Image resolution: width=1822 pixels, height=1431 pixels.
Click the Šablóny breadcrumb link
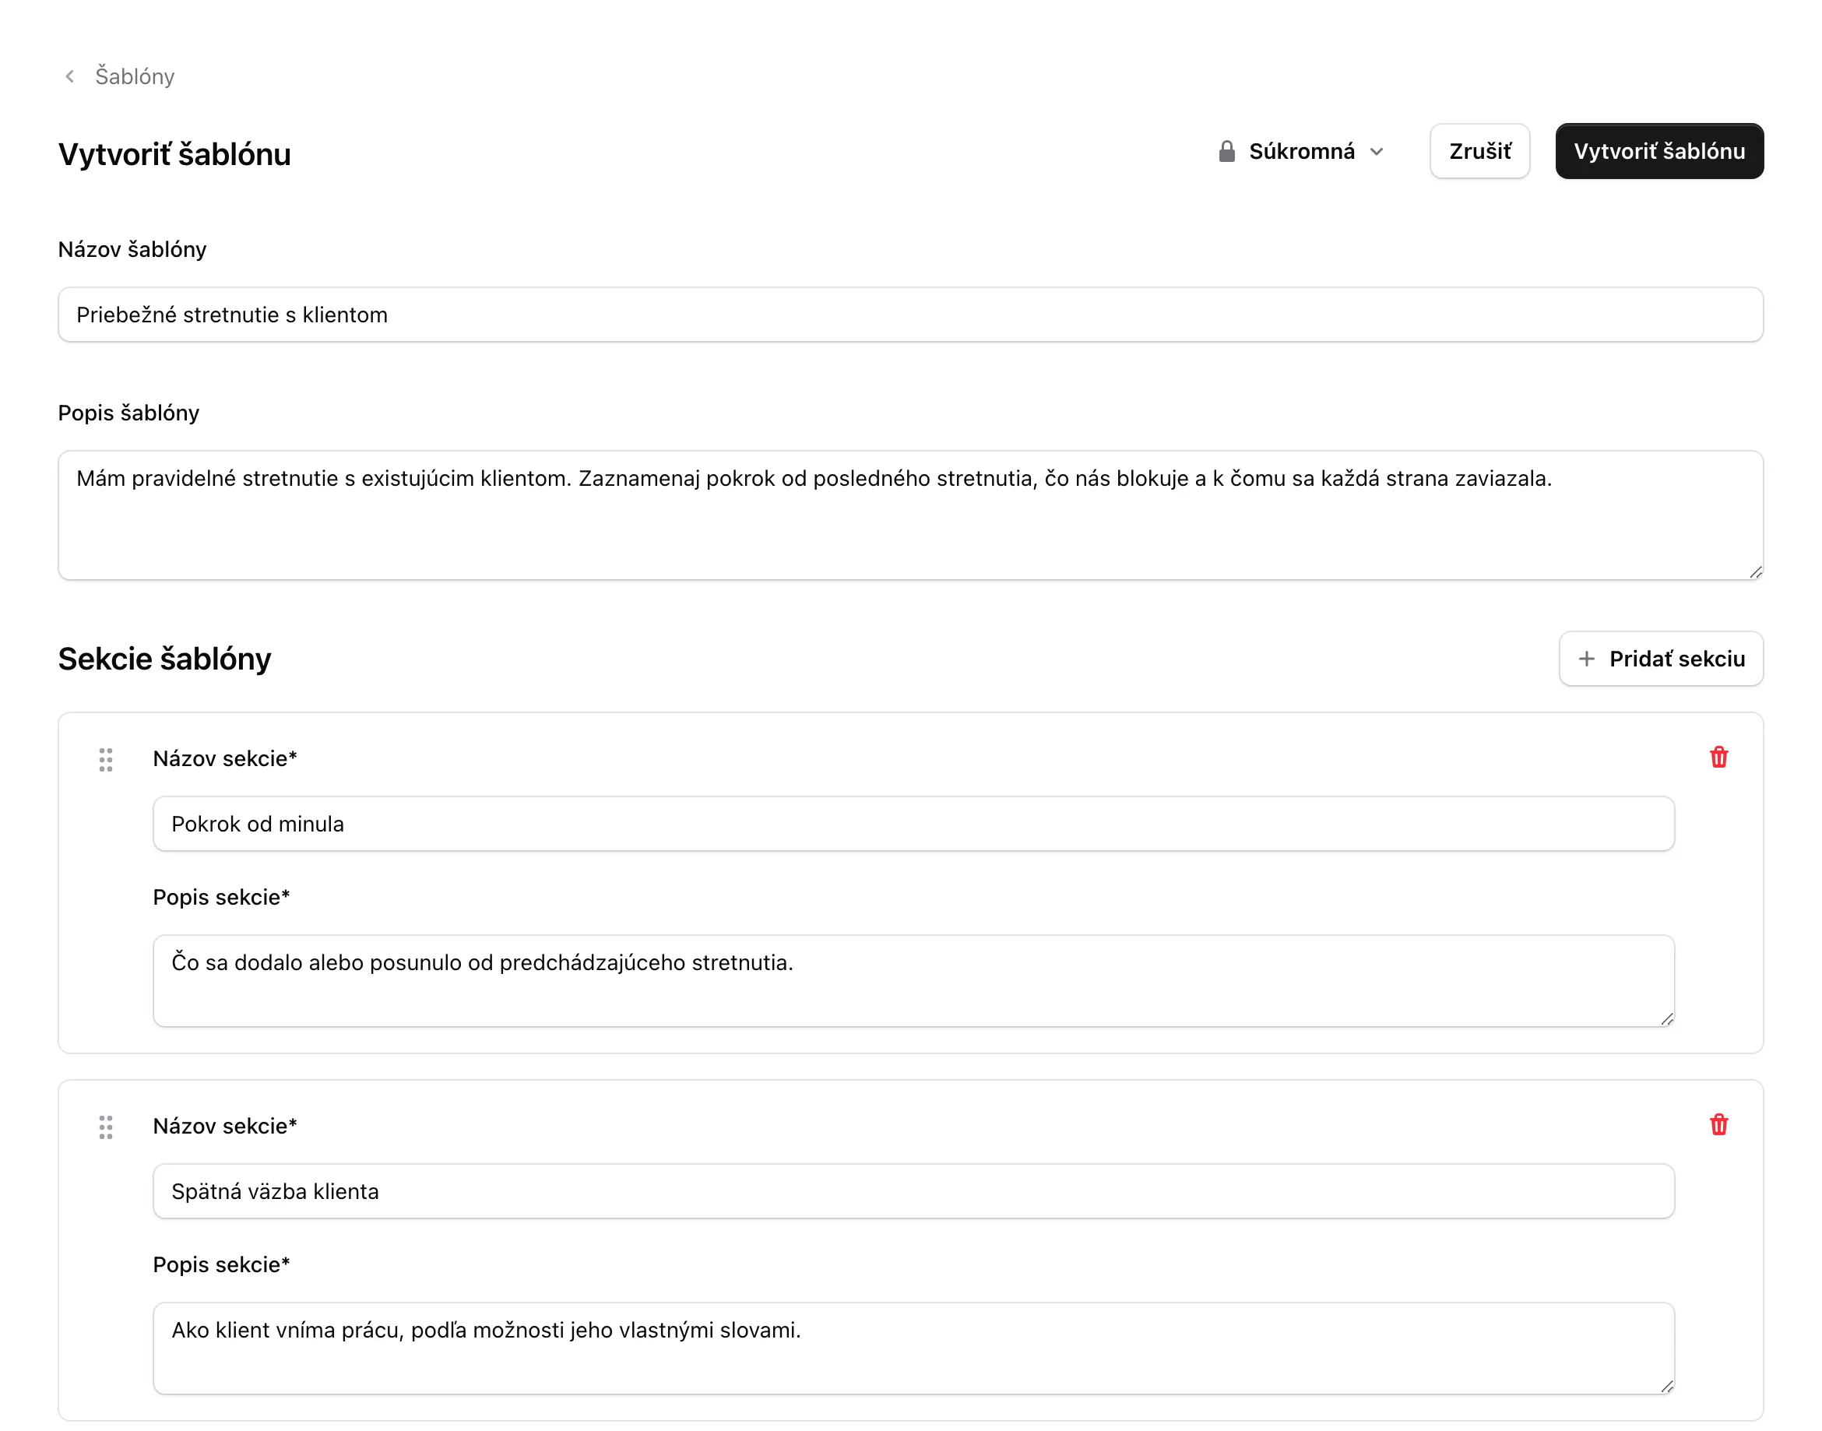134,76
